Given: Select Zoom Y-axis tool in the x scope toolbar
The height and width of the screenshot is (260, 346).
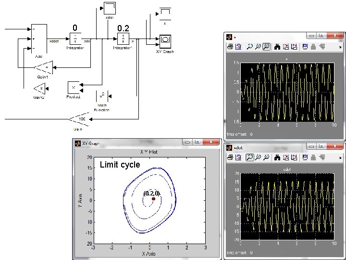Looking at the screenshot, I should [x=267, y=47].
